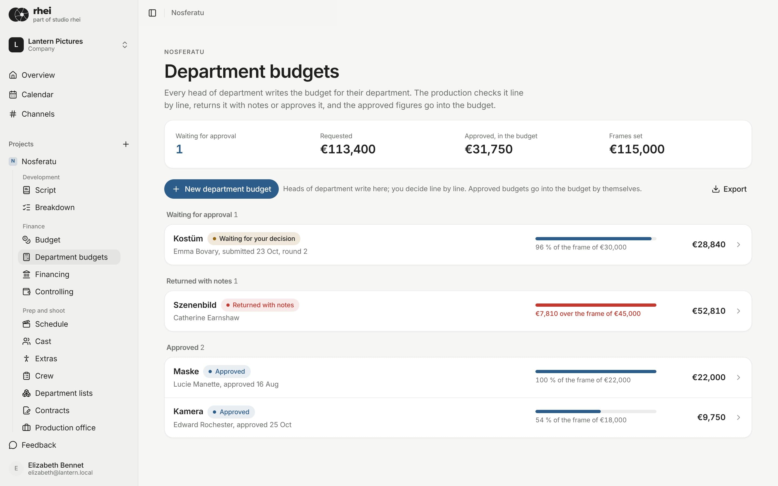Click the red Szenenbild over-frame progress bar
The height and width of the screenshot is (486, 778).
click(x=596, y=305)
